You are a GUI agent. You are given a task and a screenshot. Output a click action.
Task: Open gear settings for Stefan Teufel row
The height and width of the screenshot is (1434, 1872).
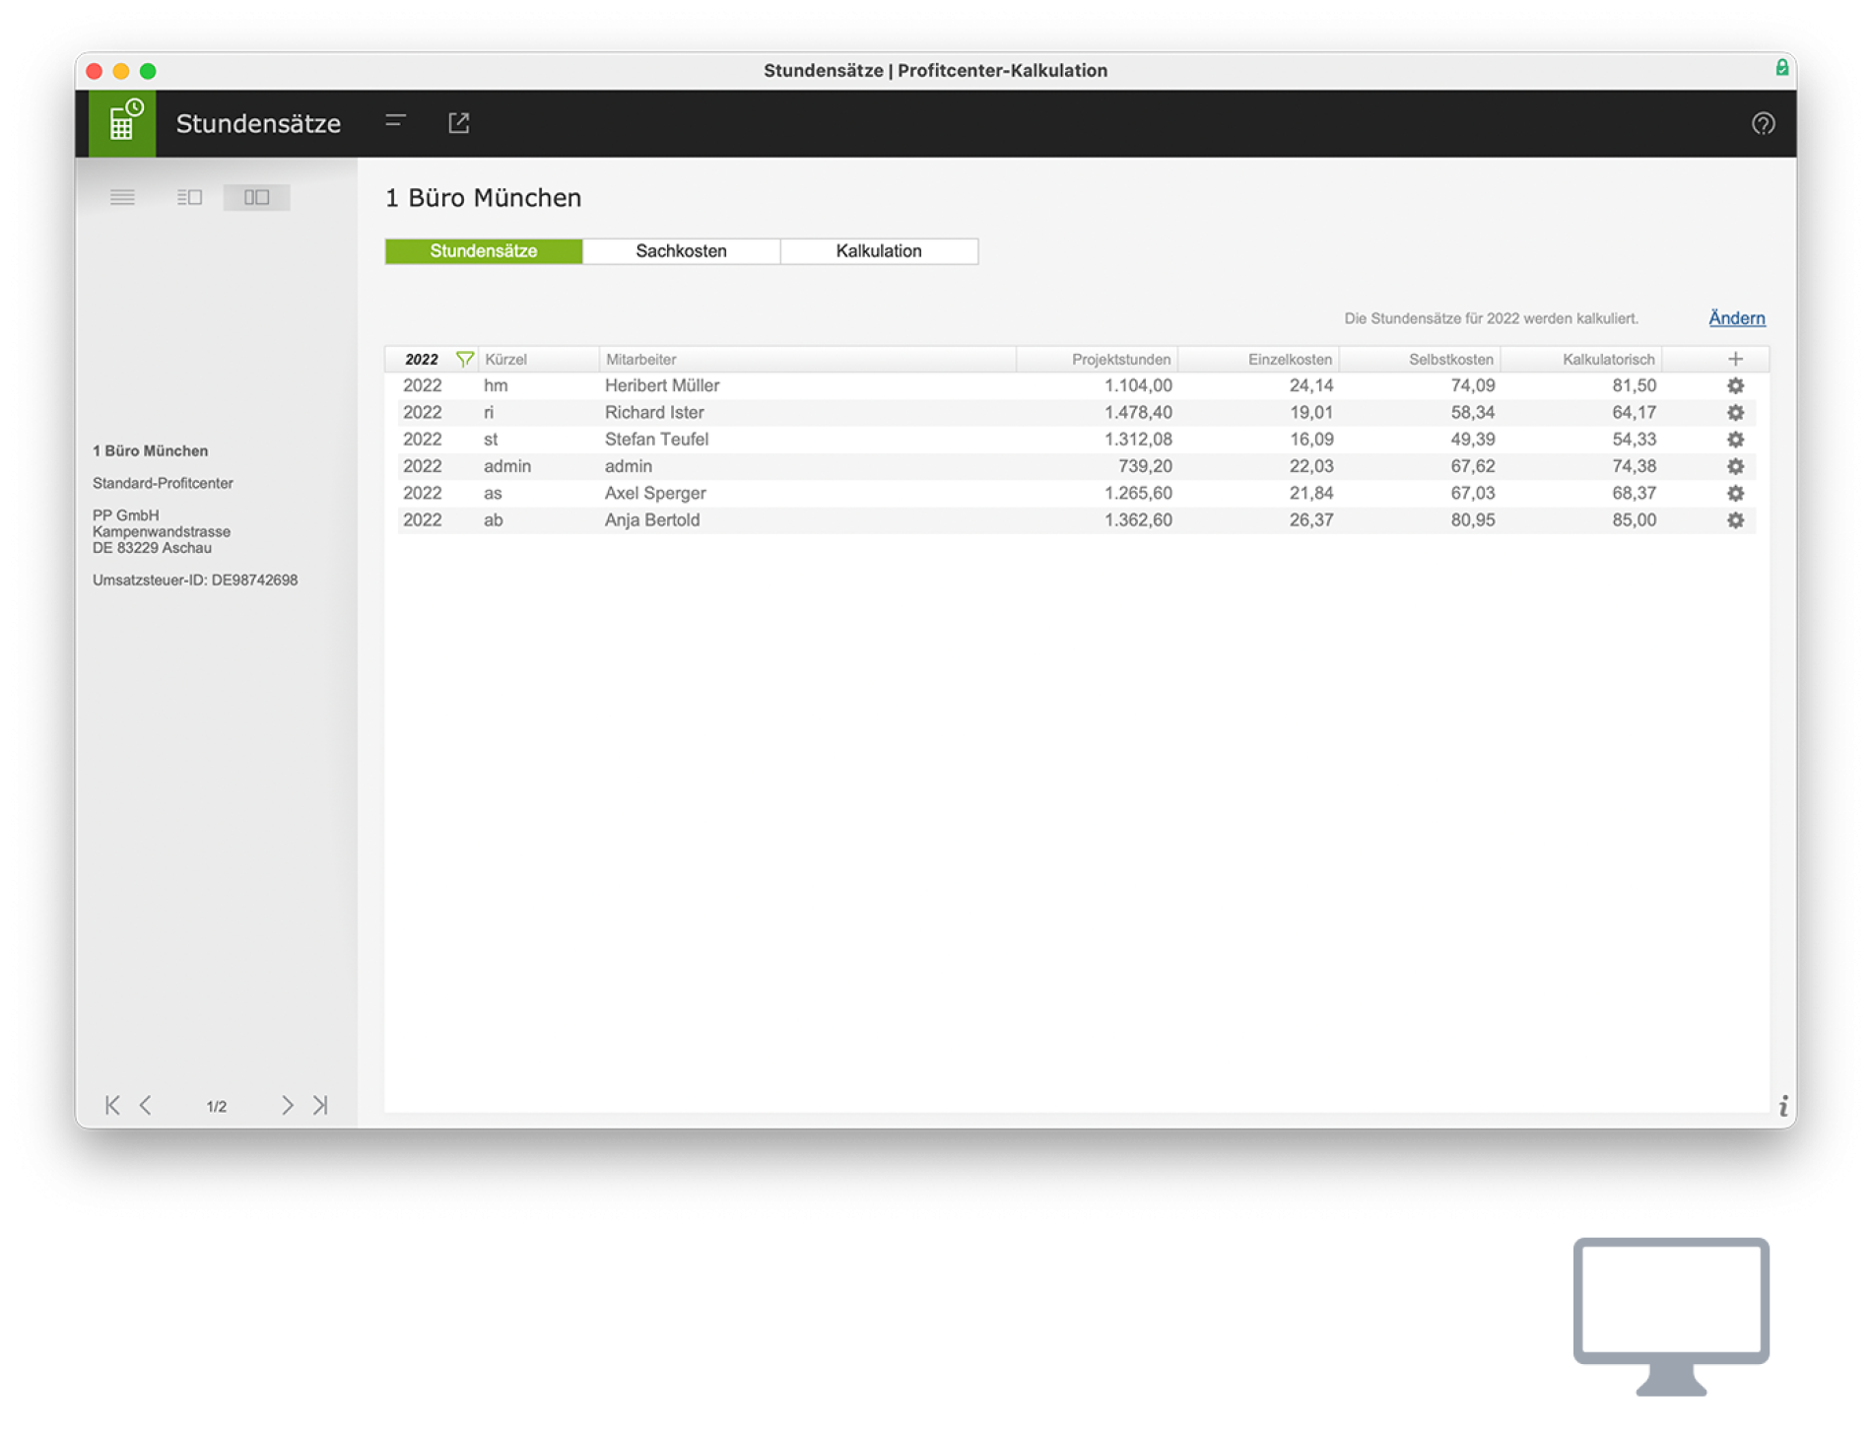click(x=1735, y=439)
